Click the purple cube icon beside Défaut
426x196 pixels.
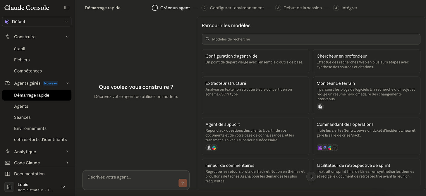point(7,22)
